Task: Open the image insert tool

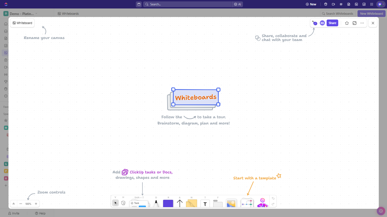Action: (231, 203)
